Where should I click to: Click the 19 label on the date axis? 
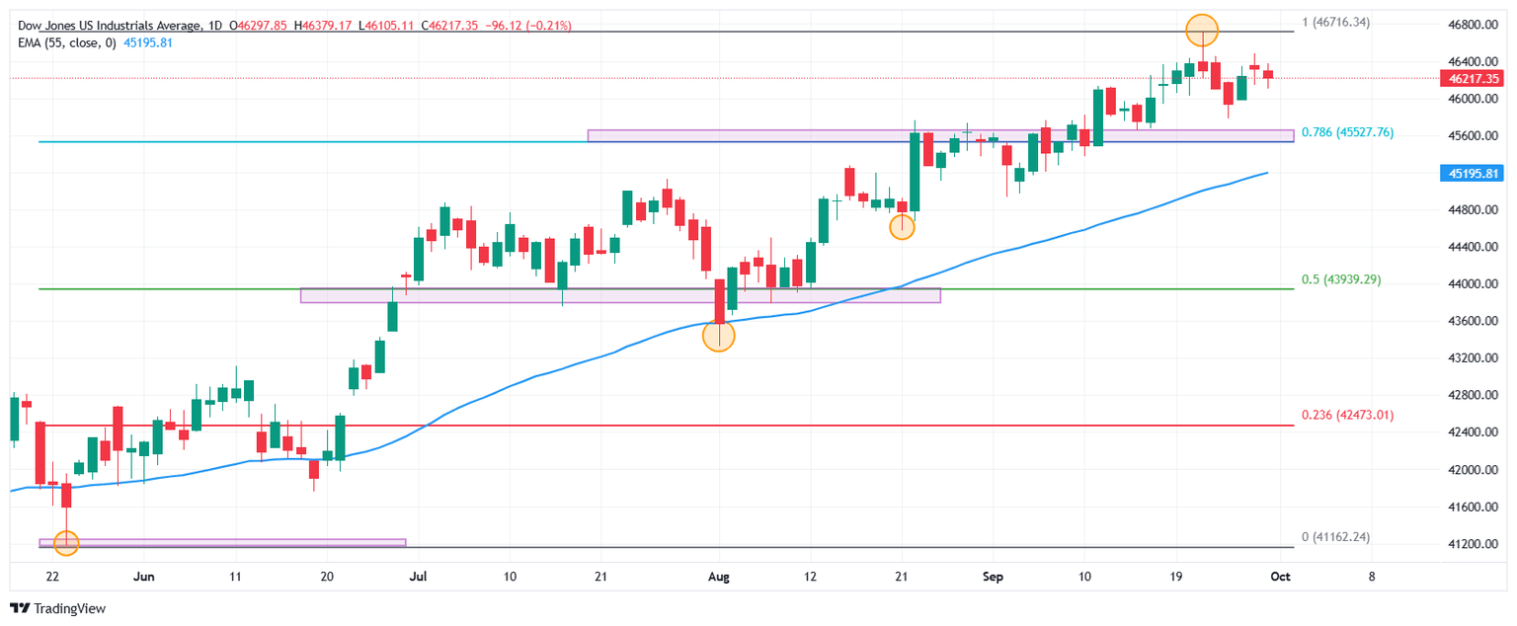coord(1175,576)
